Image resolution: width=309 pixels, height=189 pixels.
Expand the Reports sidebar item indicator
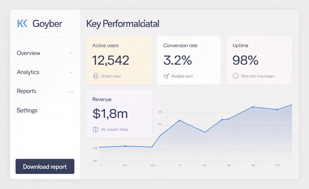(x=70, y=92)
